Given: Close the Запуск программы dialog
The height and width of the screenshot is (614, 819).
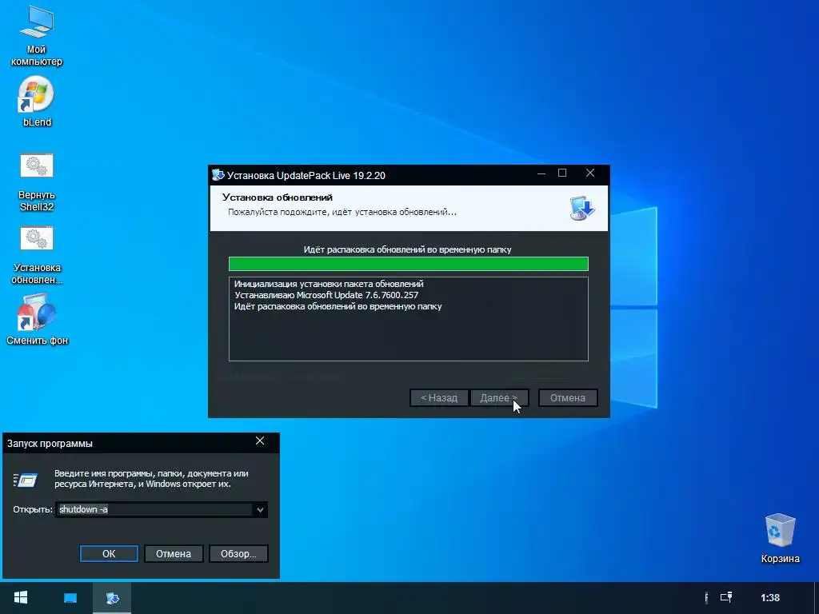Looking at the screenshot, I should 260,441.
